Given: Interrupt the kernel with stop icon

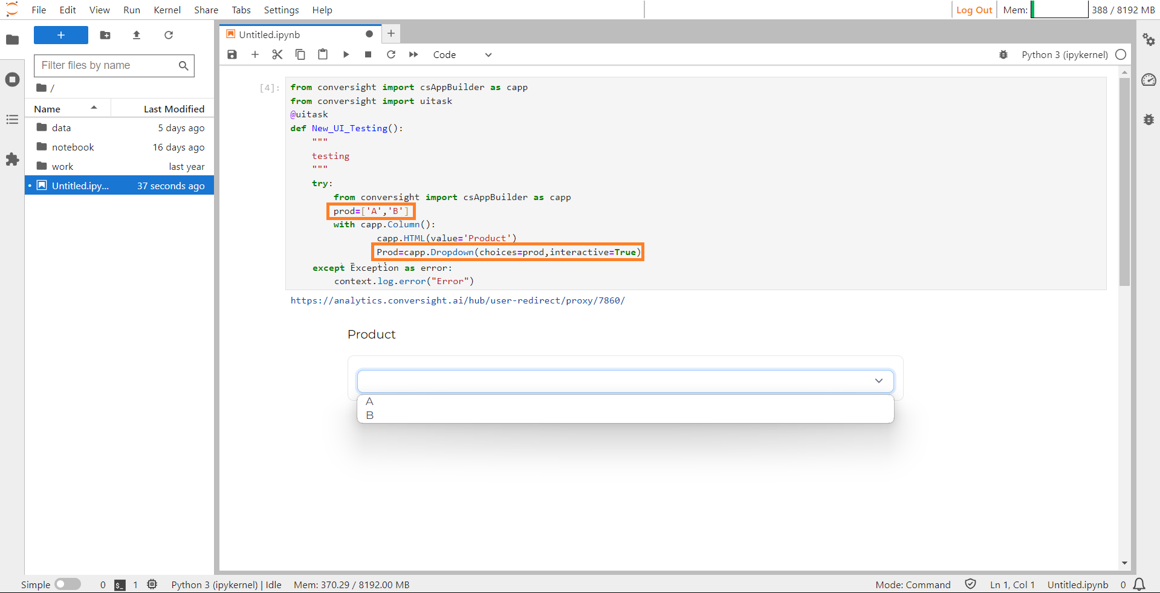Looking at the screenshot, I should click(x=368, y=54).
